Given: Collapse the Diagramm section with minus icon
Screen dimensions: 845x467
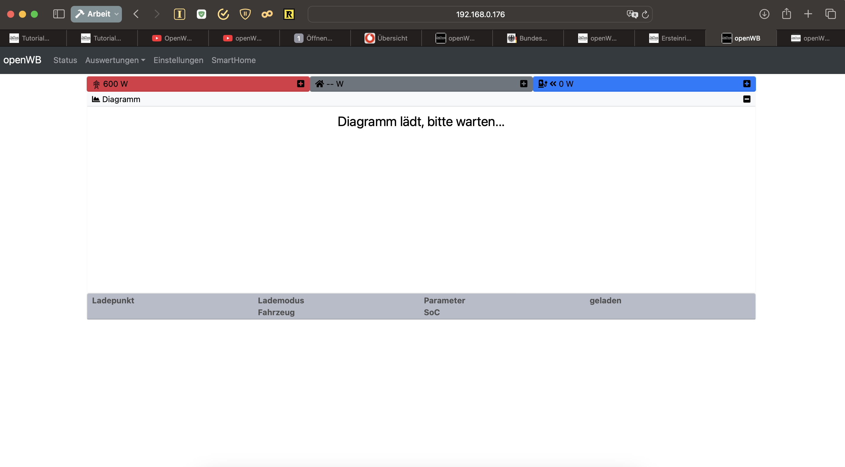Looking at the screenshot, I should [x=746, y=99].
